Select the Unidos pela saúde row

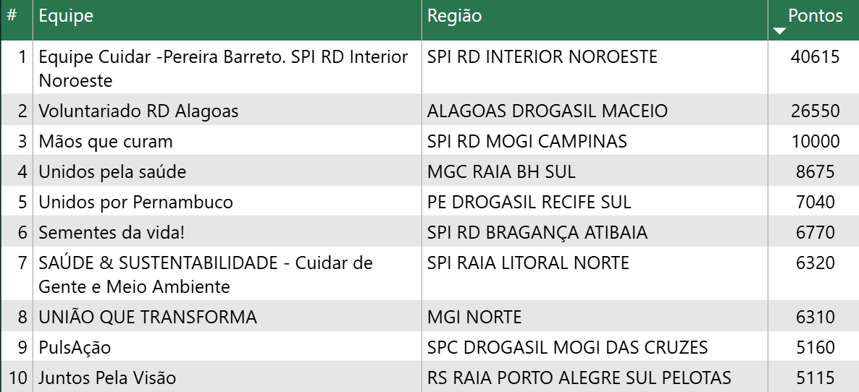tap(112, 172)
